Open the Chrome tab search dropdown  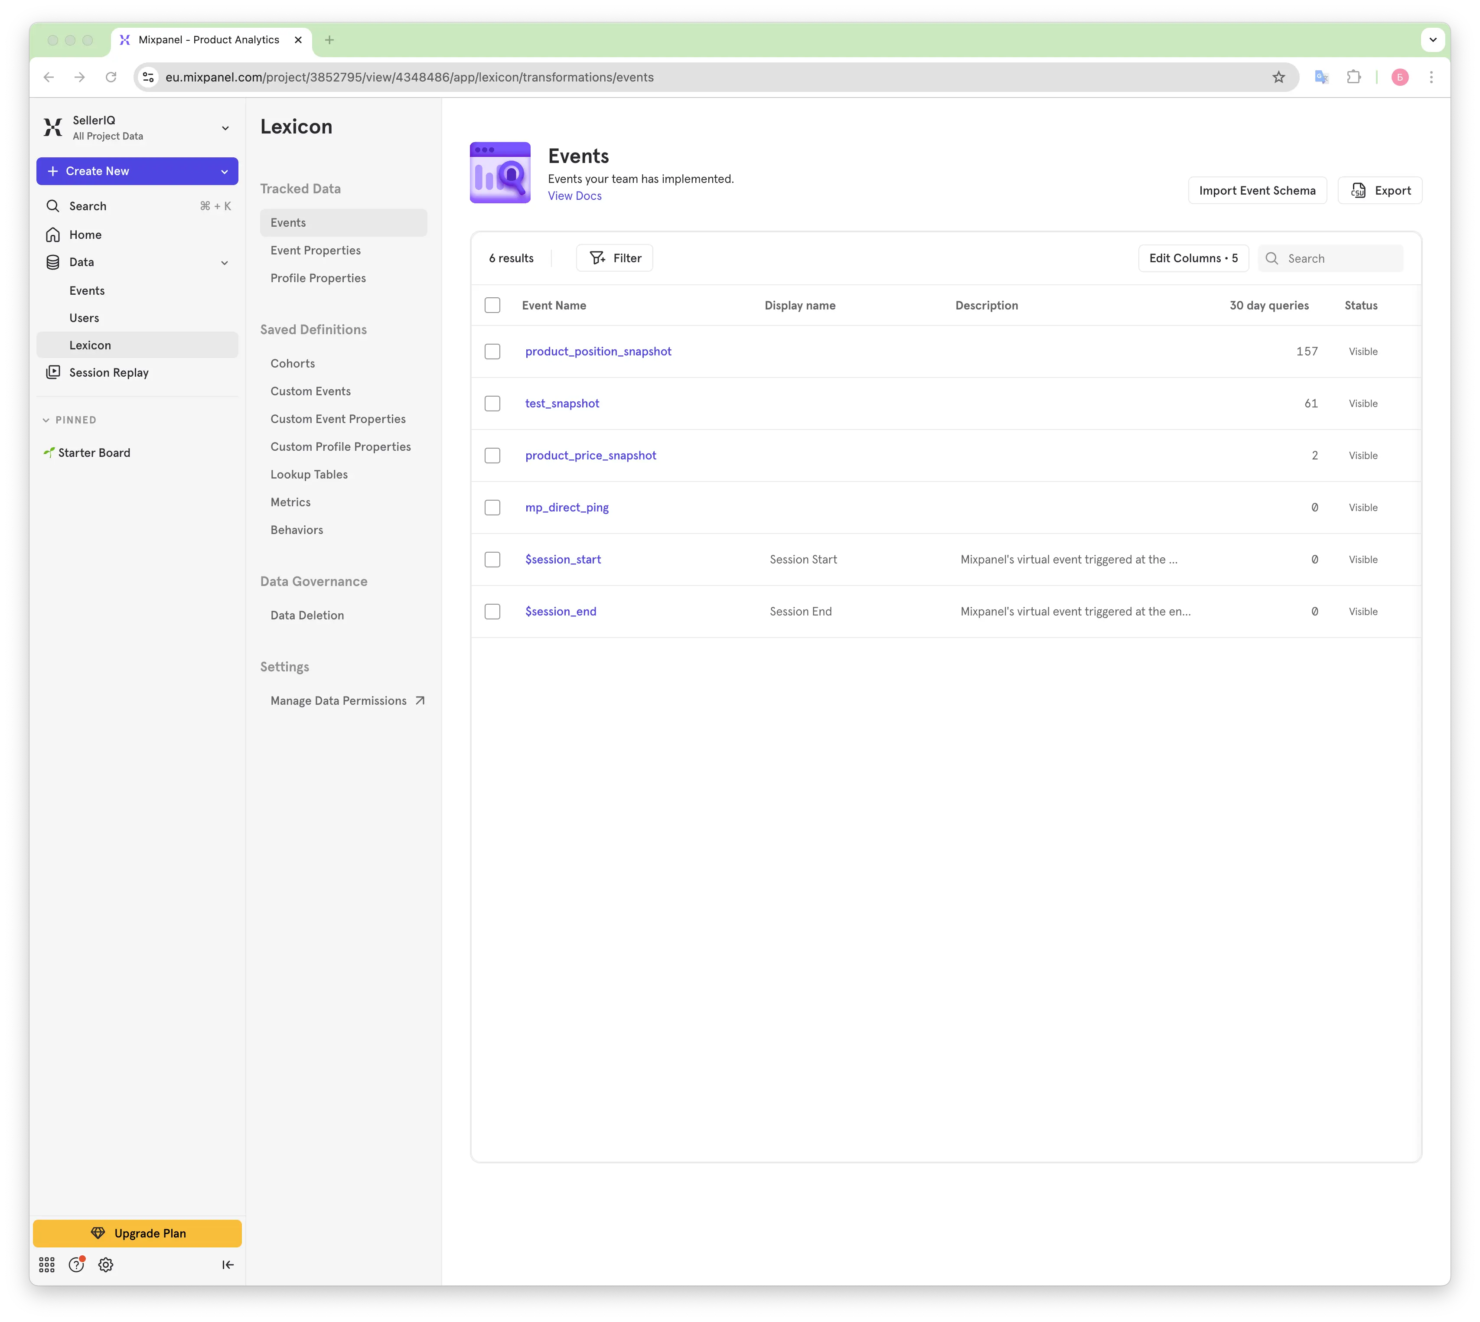(1432, 40)
